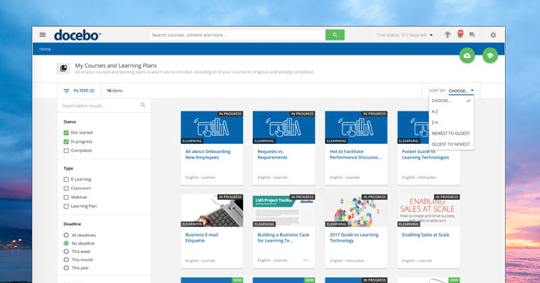Image resolution: width=540 pixels, height=283 pixels.
Task: Choose Newest to Oldest sort option
Action: (450, 133)
